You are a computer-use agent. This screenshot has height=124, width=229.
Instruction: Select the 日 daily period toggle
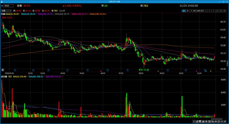point(184,11)
